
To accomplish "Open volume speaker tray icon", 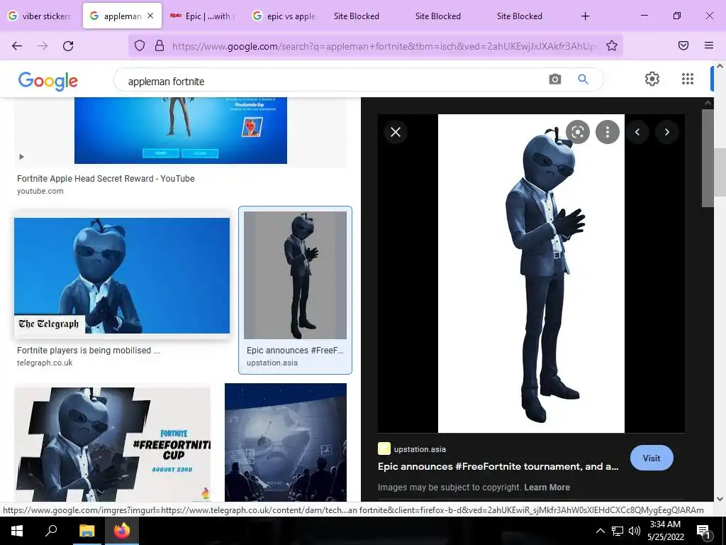I will 635,531.
